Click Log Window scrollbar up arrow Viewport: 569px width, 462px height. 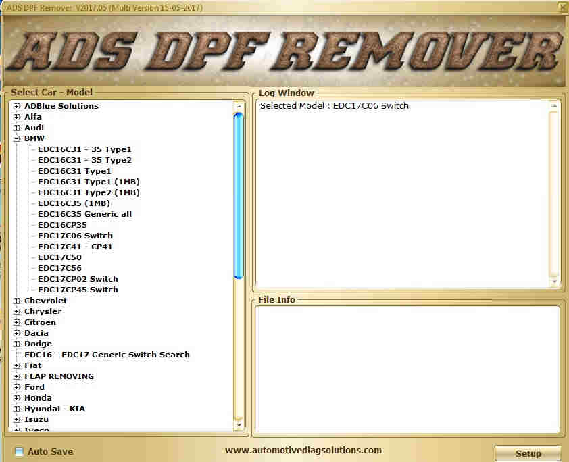tap(554, 106)
